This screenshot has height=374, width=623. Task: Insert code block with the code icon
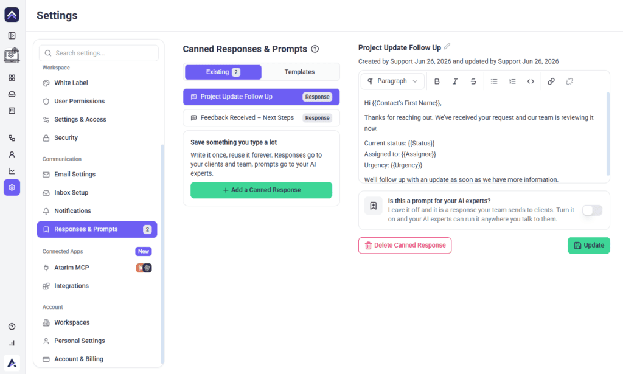click(531, 81)
